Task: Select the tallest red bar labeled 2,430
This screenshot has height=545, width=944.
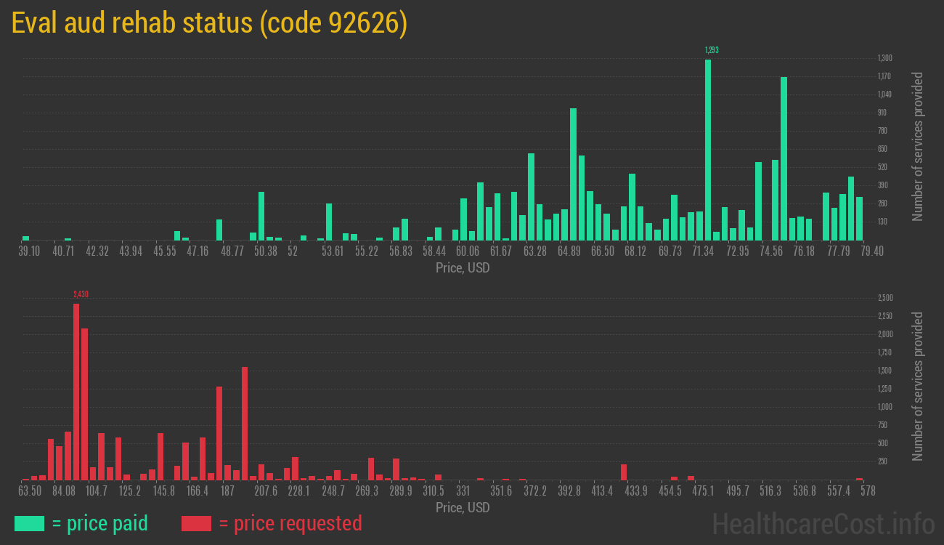Action: pyautogui.click(x=76, y=391)
